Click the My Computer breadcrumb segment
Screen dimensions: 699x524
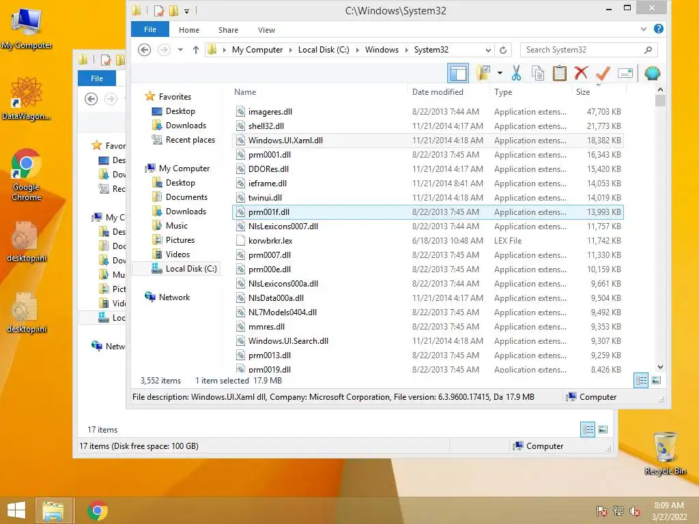[x=257, y=50]
